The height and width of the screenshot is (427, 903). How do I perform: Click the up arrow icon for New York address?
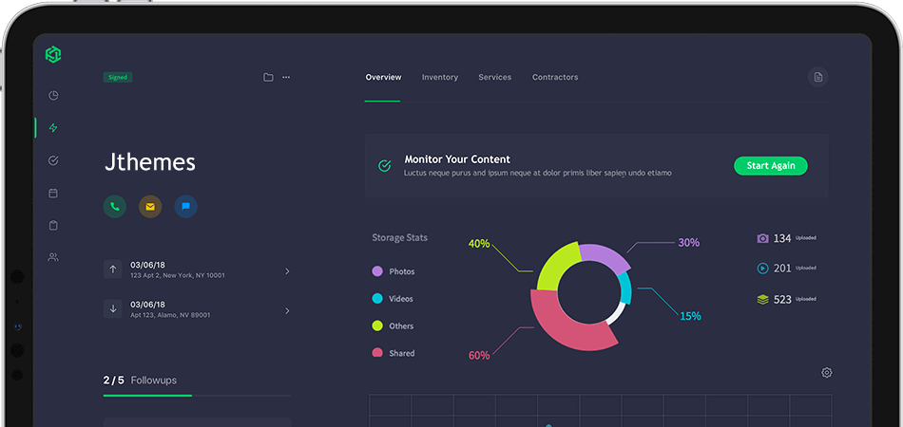click(113, 269)
